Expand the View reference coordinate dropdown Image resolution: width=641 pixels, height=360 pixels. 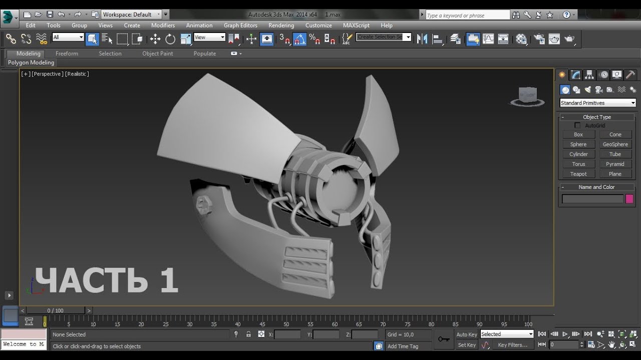[209, 37]
